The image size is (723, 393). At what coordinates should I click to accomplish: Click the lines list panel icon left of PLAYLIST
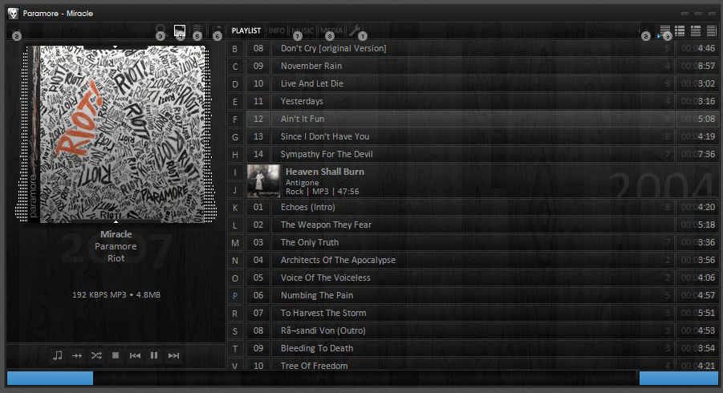pos(197,30)
